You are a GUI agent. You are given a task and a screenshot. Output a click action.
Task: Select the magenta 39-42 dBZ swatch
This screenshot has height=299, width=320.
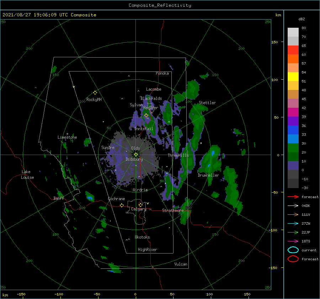coord(293,112)
